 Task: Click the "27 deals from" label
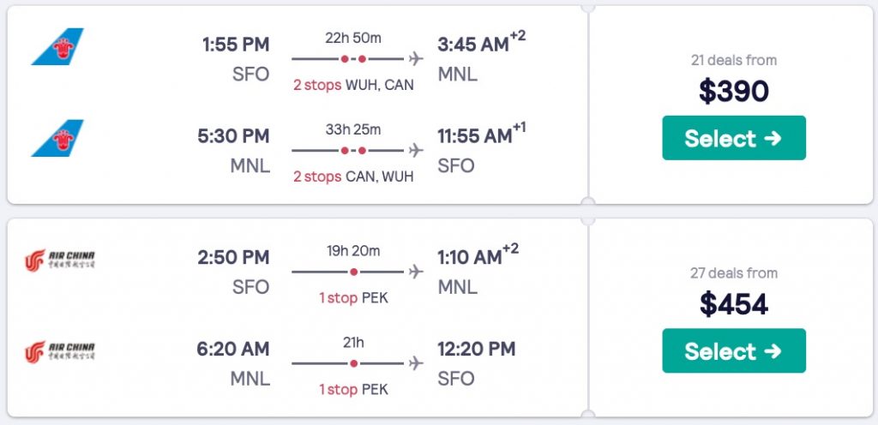[x=734, y=273]
